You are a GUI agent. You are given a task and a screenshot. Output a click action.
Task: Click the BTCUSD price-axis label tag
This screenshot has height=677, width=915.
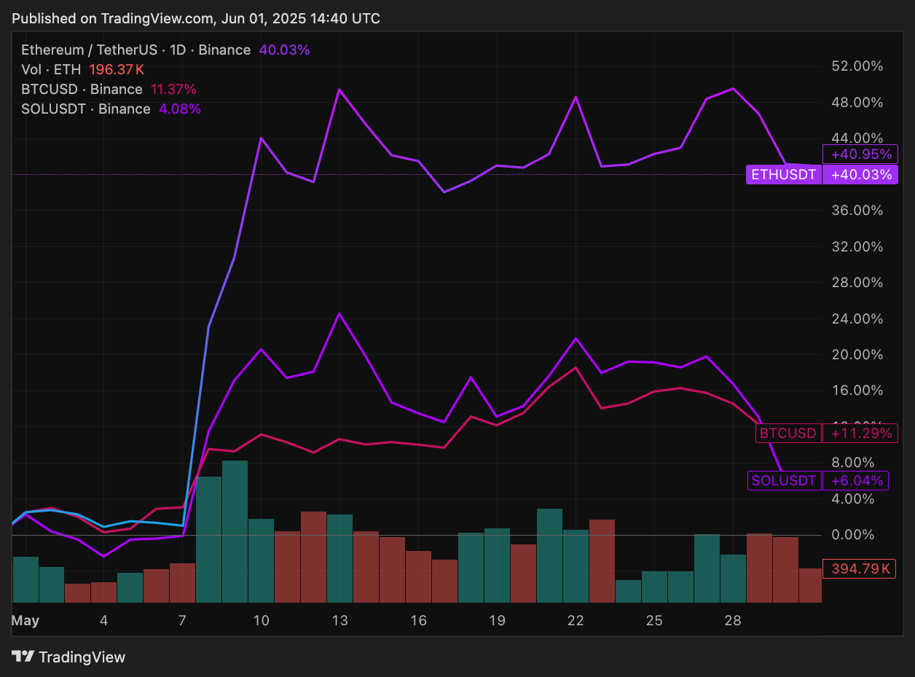(788, 434)
